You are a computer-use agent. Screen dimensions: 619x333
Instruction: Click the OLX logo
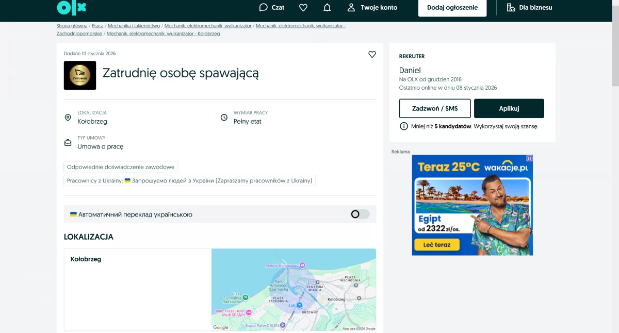coord(71,7)
